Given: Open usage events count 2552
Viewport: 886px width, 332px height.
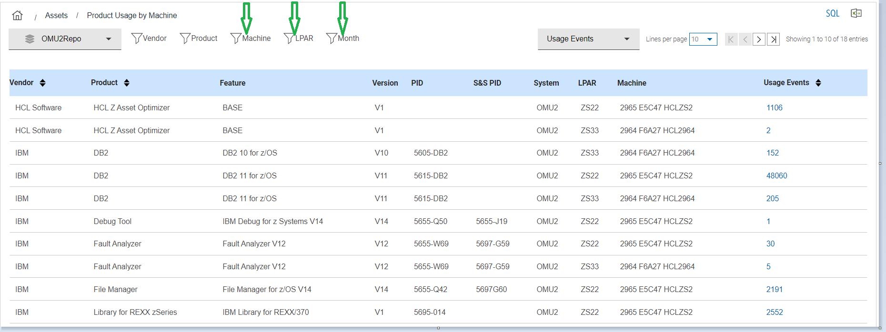Looking at the screenshot, I should (774, 312).
